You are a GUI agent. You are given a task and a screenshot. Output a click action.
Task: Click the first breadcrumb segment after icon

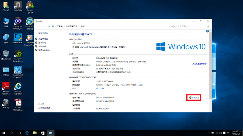(60, 27)
